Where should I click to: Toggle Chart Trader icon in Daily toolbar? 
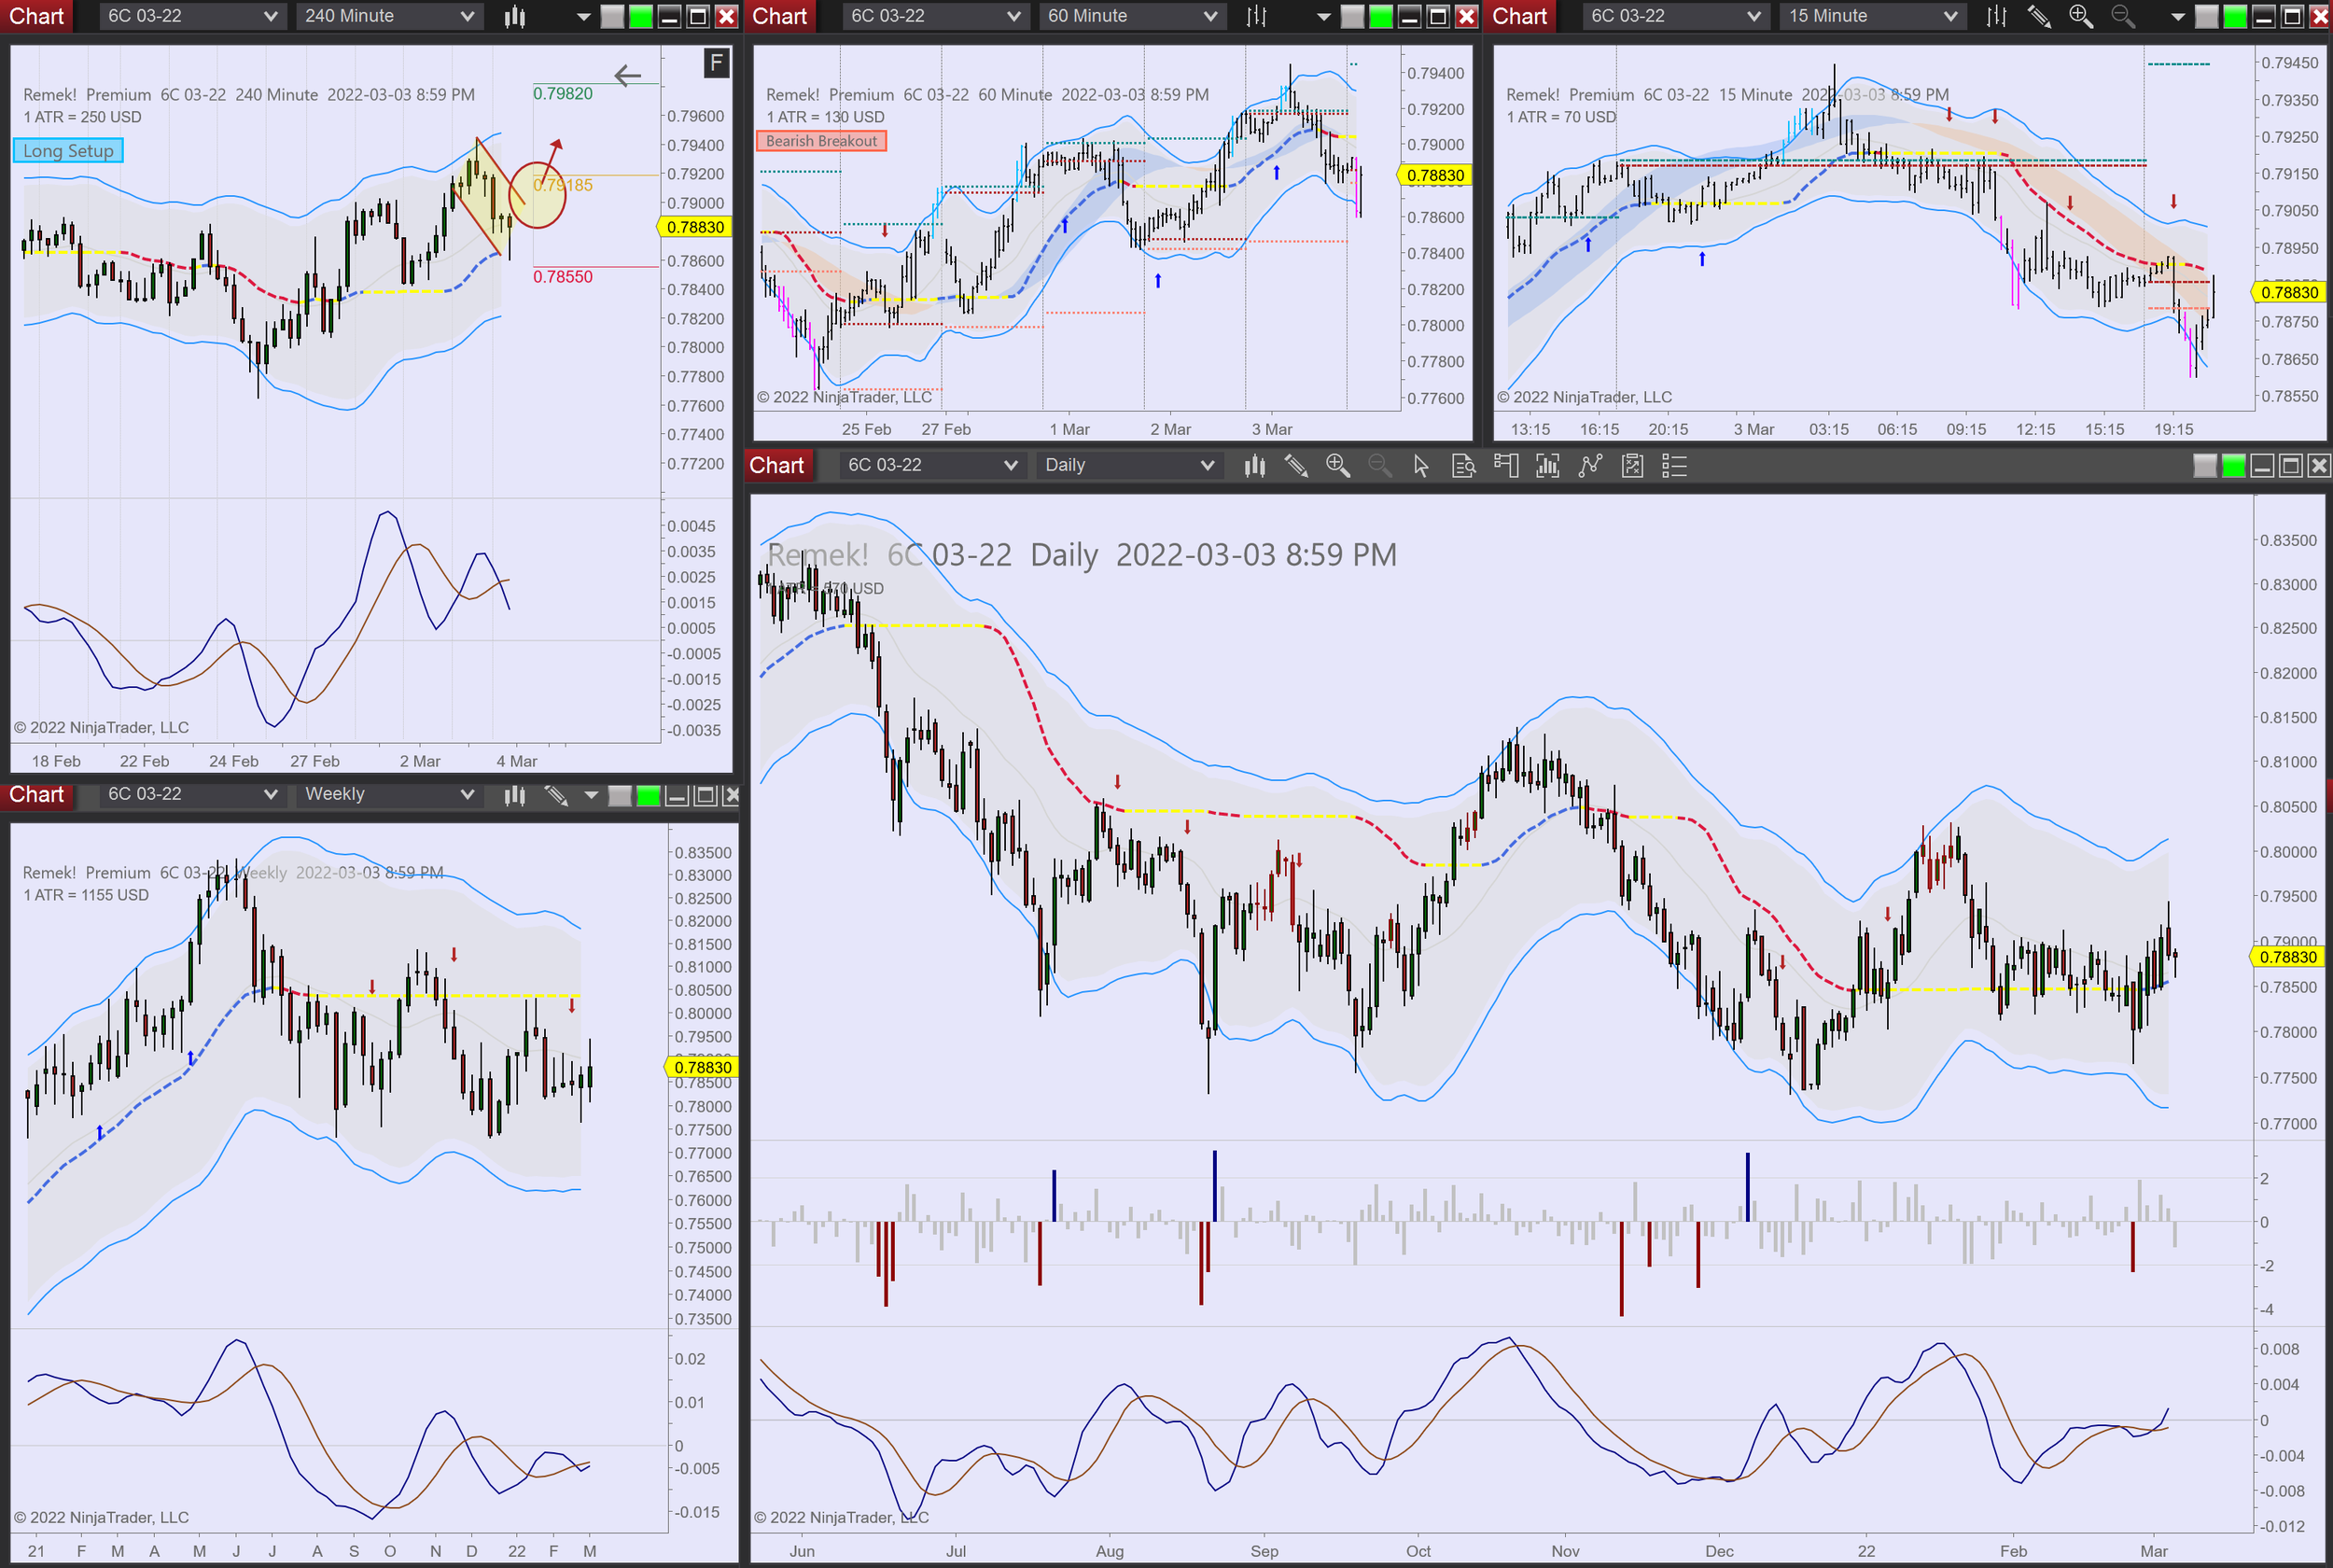click(1505, 466)
